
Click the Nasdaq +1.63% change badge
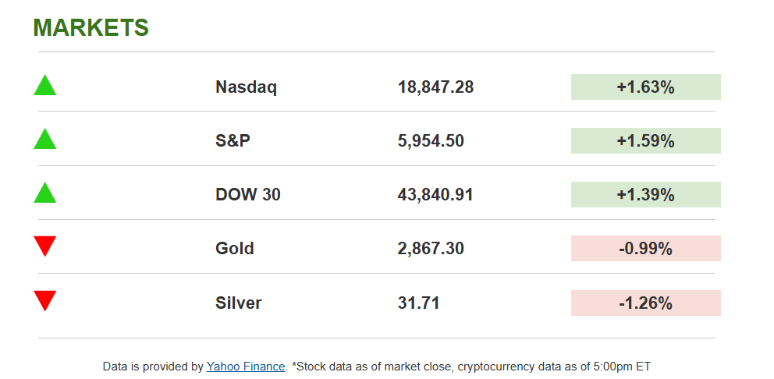click(x=645, y=87)
